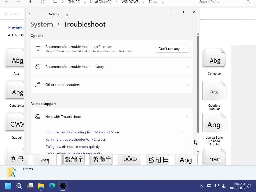Open the clock and date flyout
The width and height of the screenshot is (256, 192).
coord(237,186)
